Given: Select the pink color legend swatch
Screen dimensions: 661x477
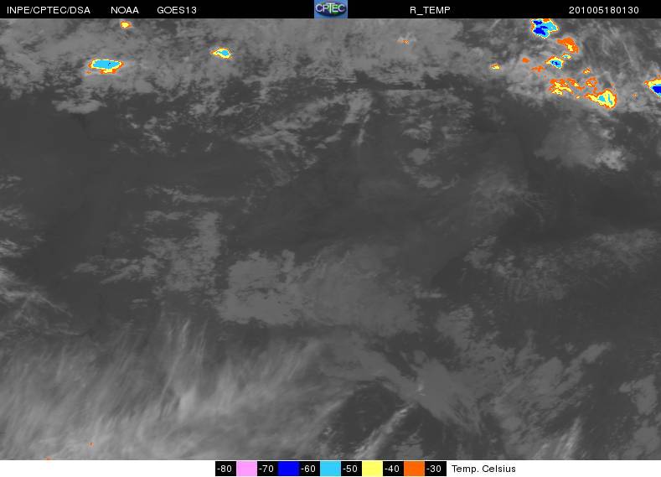Looking at the screenshot, I should (246, 469).
